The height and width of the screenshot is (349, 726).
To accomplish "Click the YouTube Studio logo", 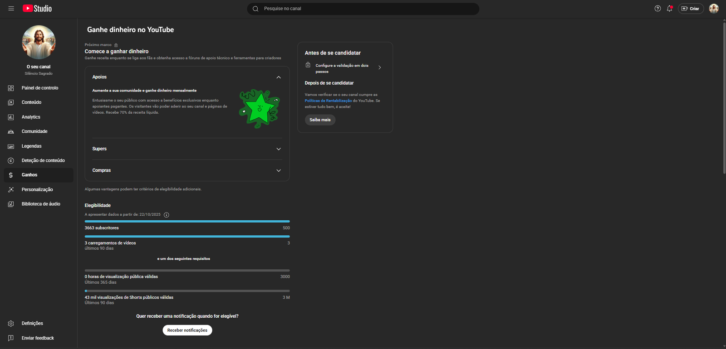I will click(x=37, y=9).
